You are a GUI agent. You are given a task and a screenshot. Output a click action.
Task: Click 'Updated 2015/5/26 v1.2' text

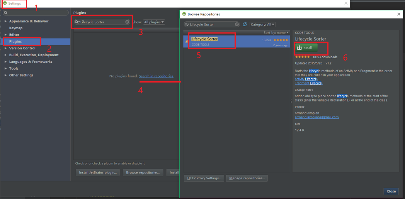click(x=313, y=63)
